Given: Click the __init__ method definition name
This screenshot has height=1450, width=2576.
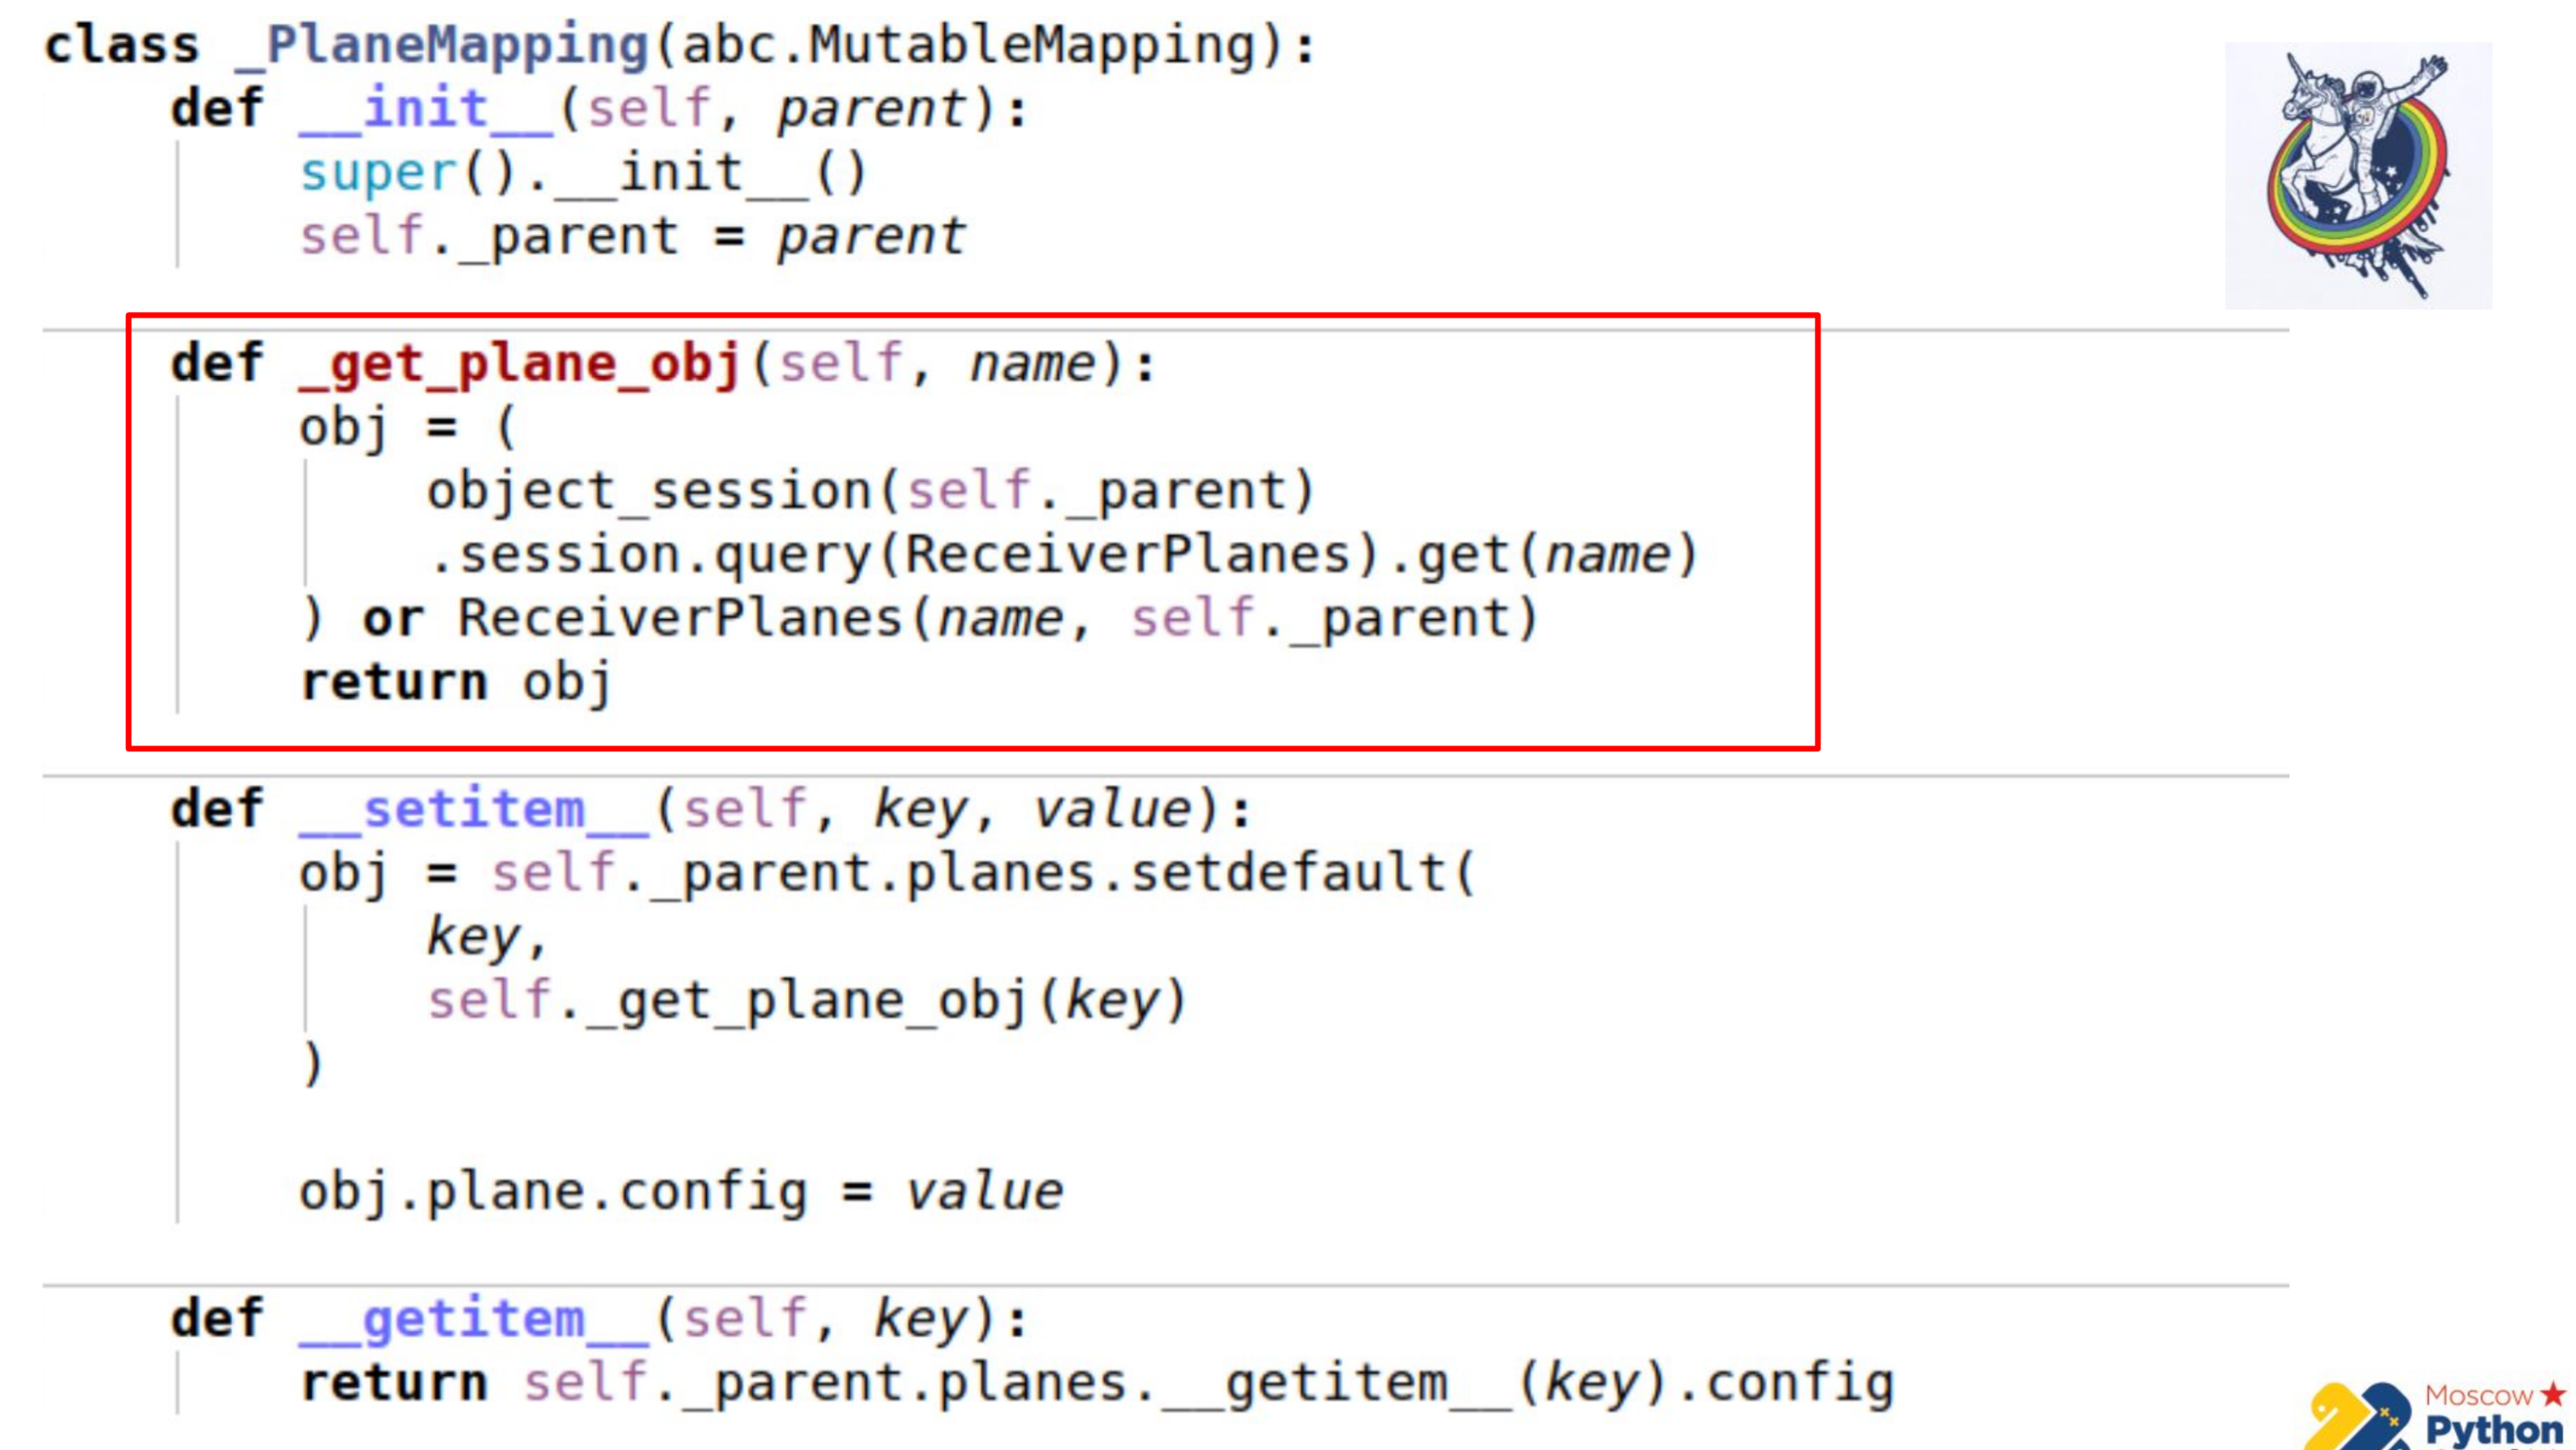Looking at the screenshot, I should coord(426,109).
